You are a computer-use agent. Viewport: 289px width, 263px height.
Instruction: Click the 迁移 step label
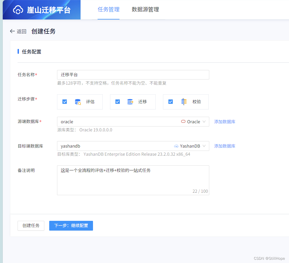coord(143,102)
